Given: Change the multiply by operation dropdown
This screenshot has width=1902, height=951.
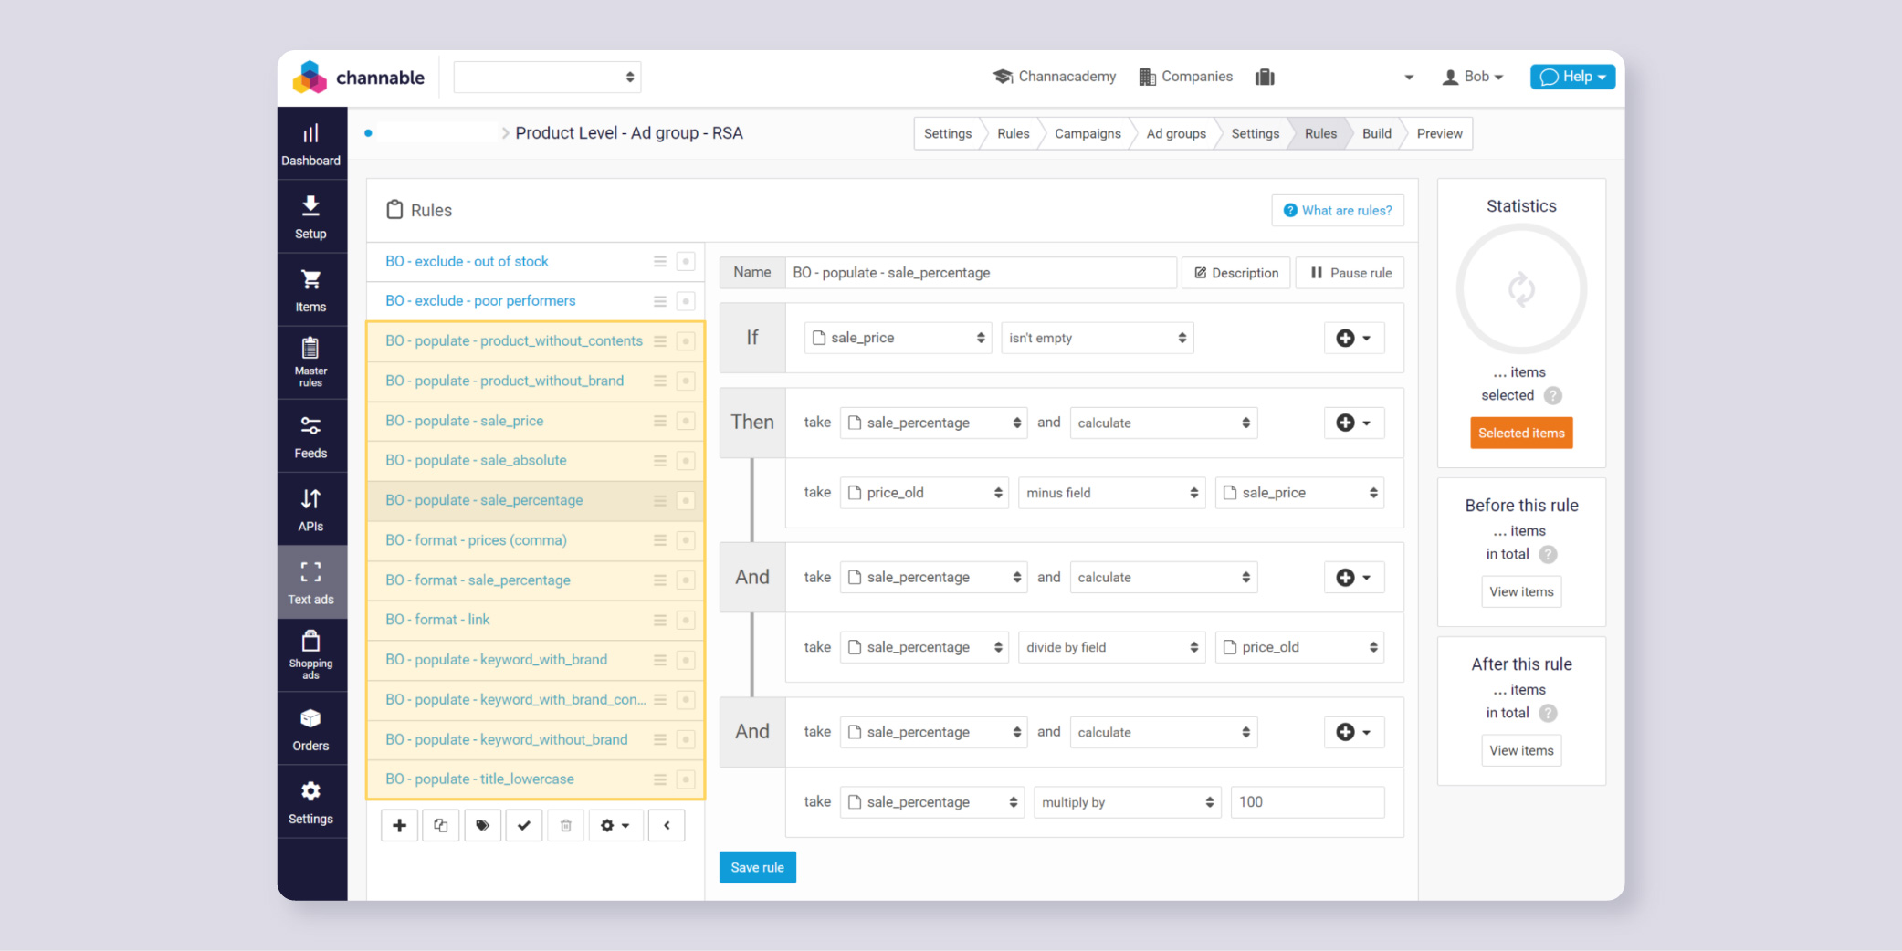Looking at the screenshot, I should tap(1127, 801).
